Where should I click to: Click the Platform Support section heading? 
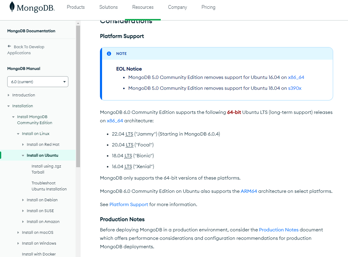pos(122,36)
